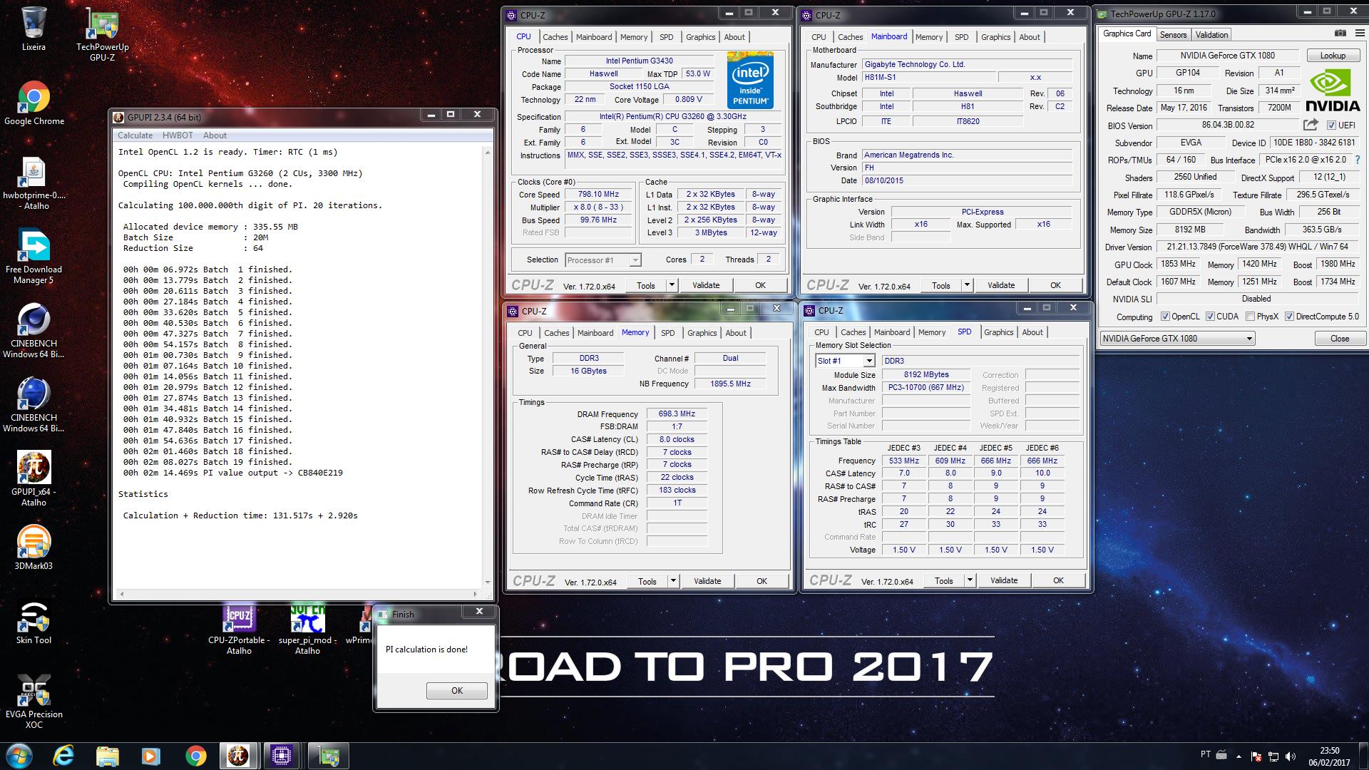Open the HWBOT menu in GPUPI
Image resolution: width=1369 pixels, height=770 pixels.
click(178, 135)
